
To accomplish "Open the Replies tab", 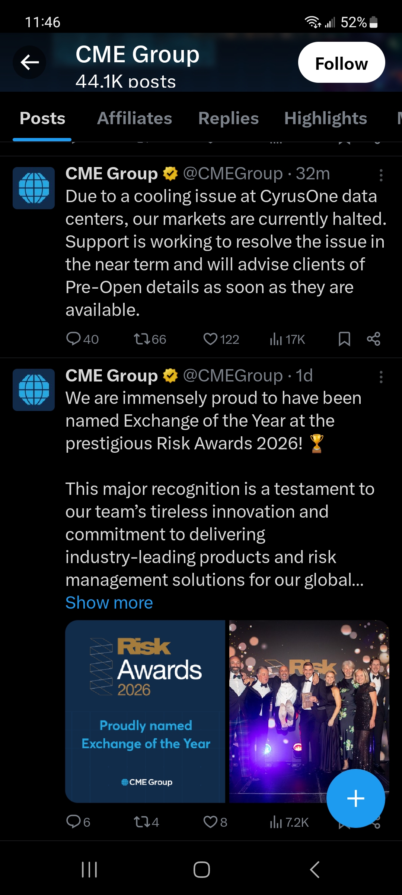I will tap(228, 119).
